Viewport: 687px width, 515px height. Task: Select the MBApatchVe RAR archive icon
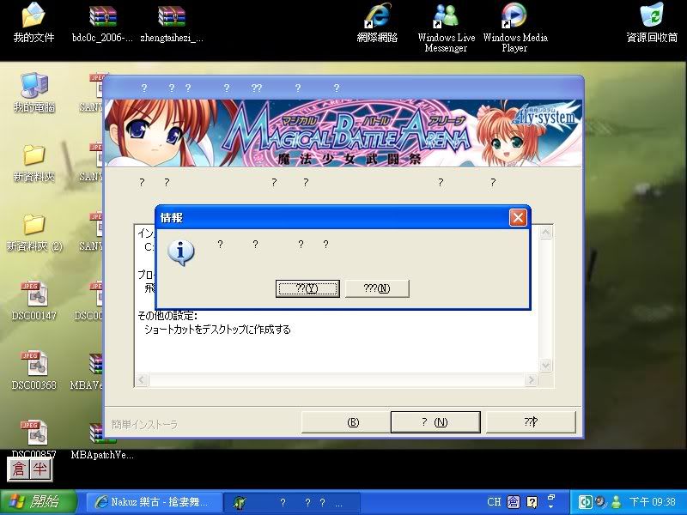pyautogui.click(x=102, y=441)
